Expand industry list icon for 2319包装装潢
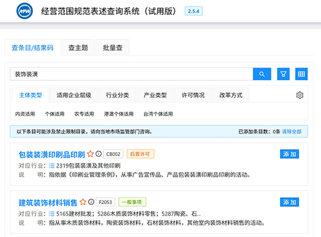Viewport: 321px width, 237px height. coord(51,166)
